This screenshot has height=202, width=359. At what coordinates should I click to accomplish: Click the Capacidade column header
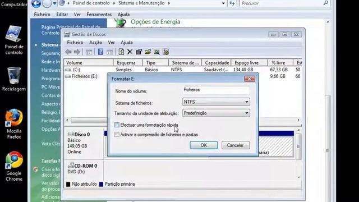click(x=217, y=63)
